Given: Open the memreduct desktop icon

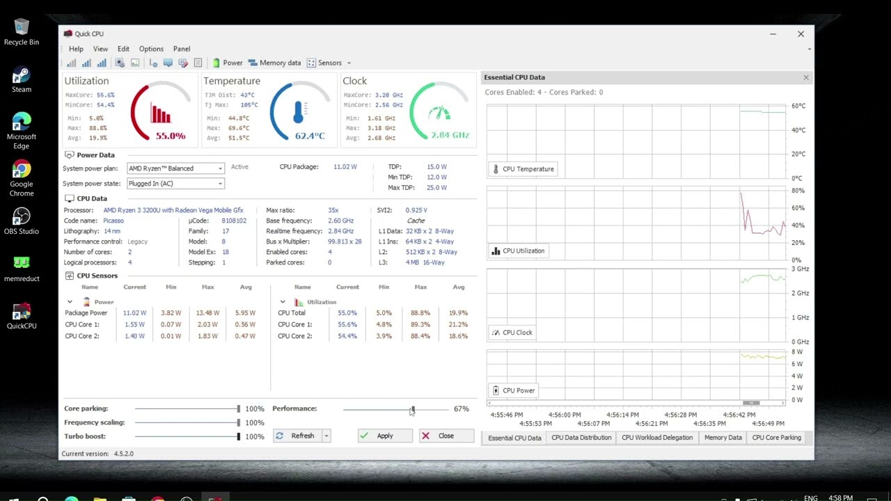Looking at the screenshot, I should (22, 269).
